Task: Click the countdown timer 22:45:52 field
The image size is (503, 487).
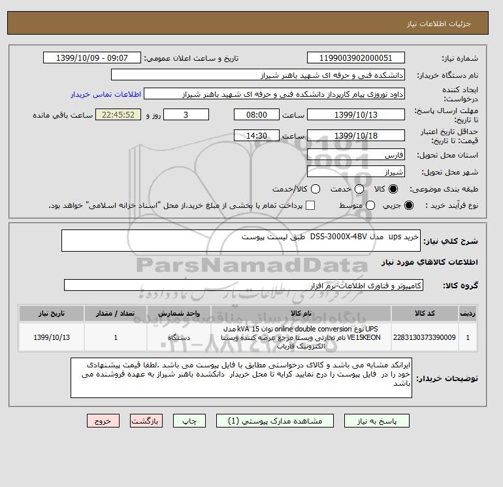Action: click(x=118, y=114)
